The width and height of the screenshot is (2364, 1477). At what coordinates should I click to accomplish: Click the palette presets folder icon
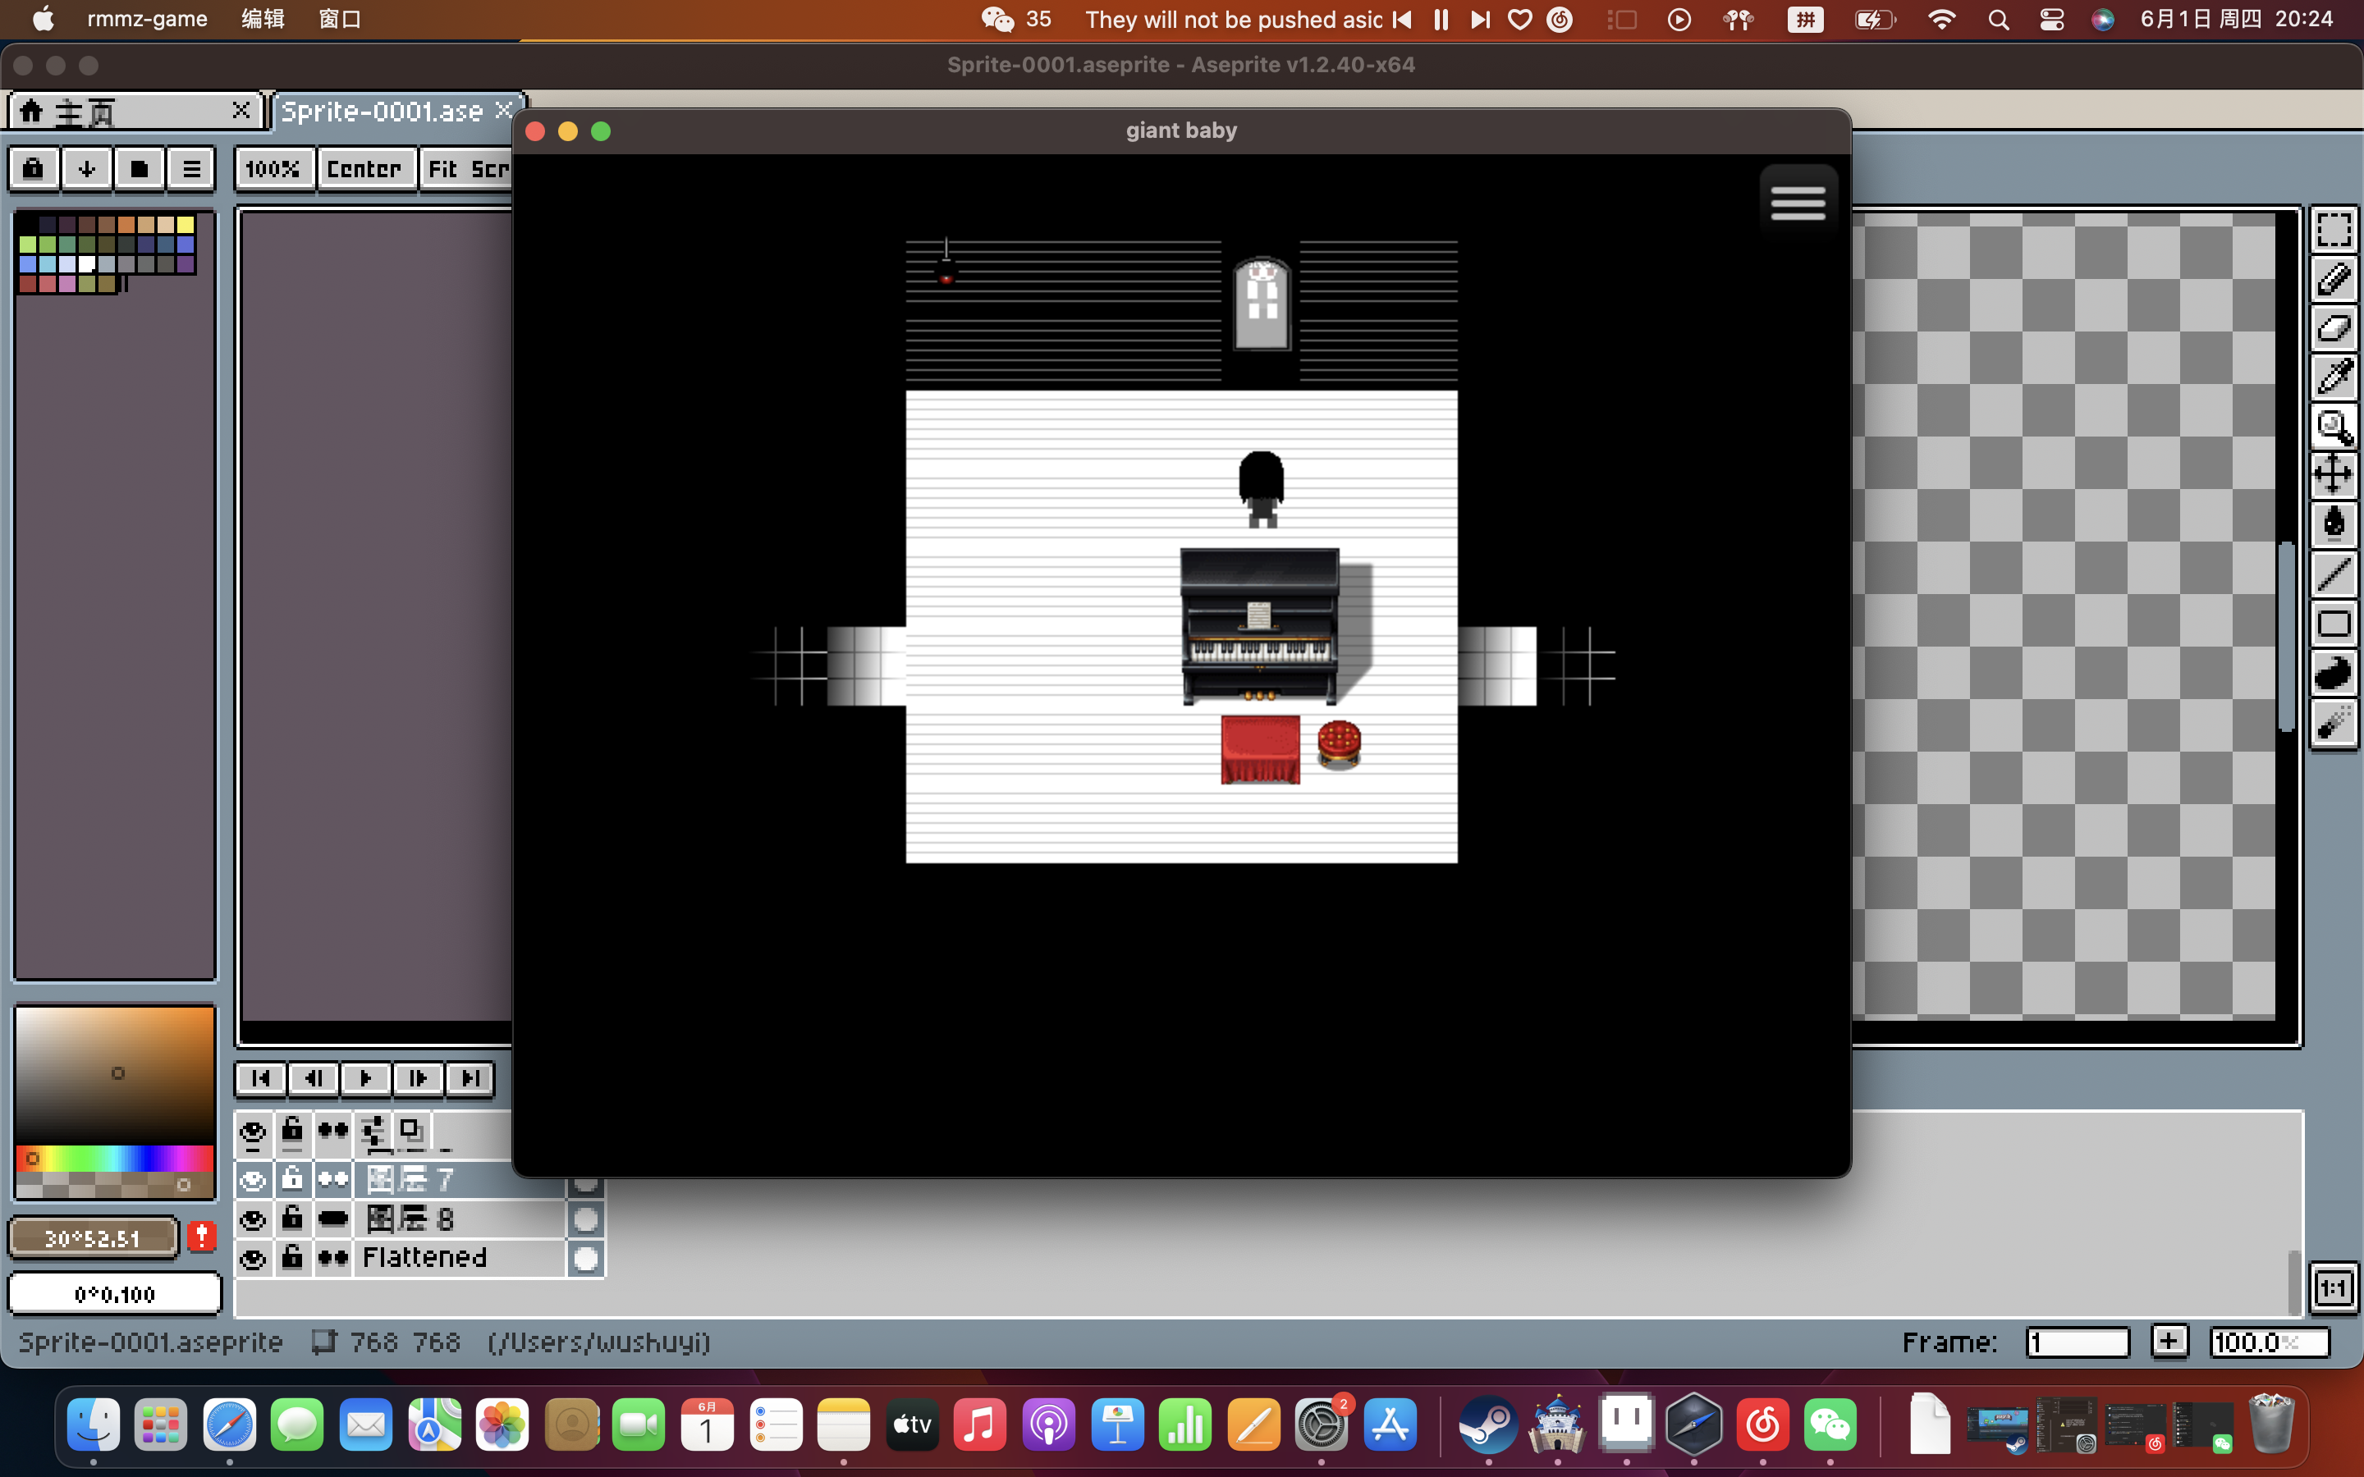click(139, 168)
